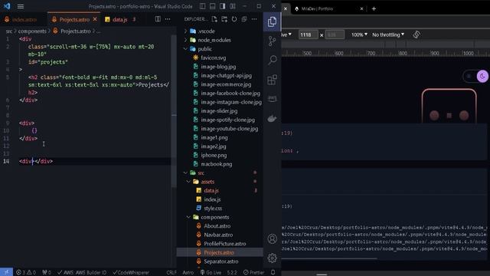
Task: Open the Accounts menu in the activity bar
Action: coord(273,238)
